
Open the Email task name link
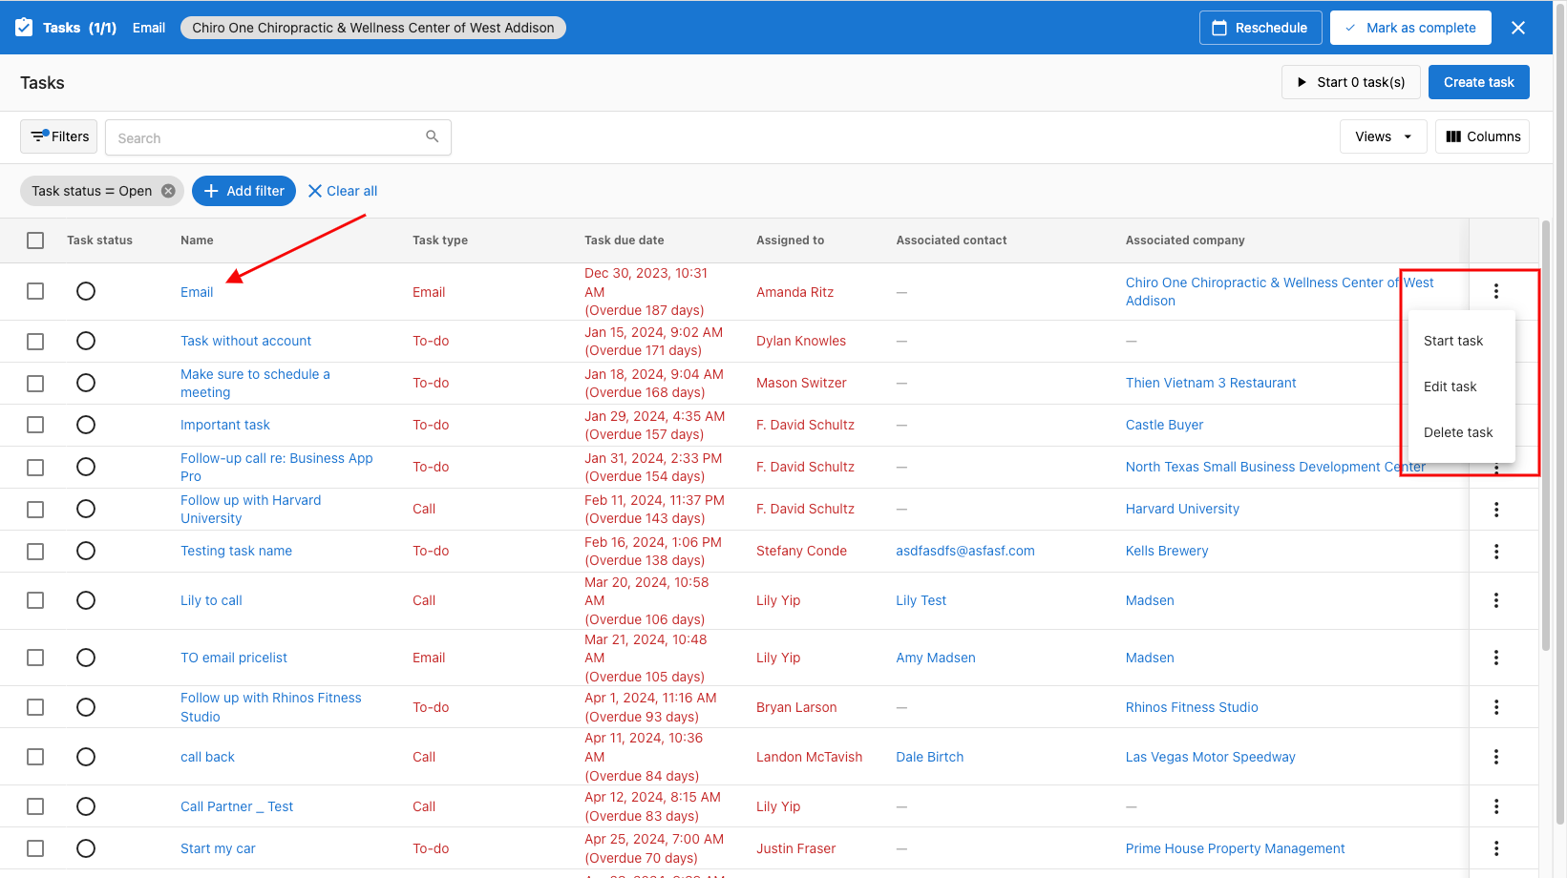197,292
